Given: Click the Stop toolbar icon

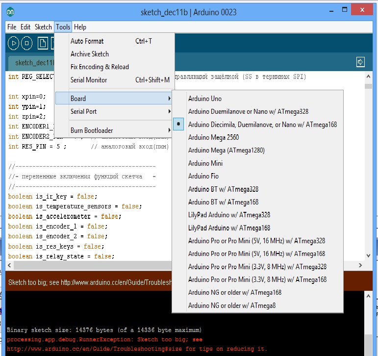Looking at the screenshot, I should tap(27, 44).
